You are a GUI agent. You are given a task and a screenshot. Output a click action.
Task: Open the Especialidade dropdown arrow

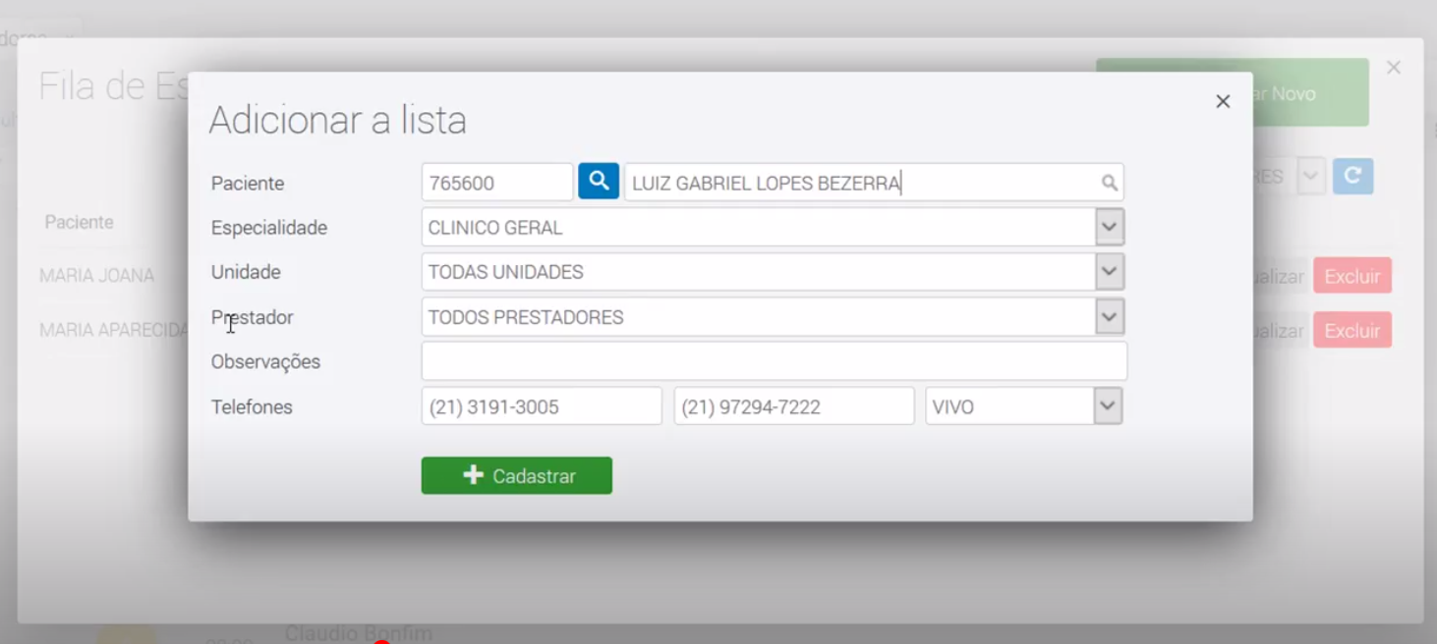1110,227
